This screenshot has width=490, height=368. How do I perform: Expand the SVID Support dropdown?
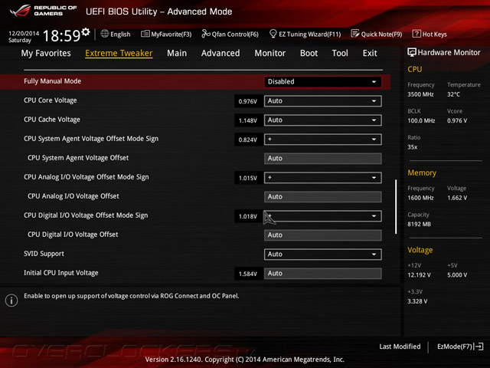[x=323, y=254]
